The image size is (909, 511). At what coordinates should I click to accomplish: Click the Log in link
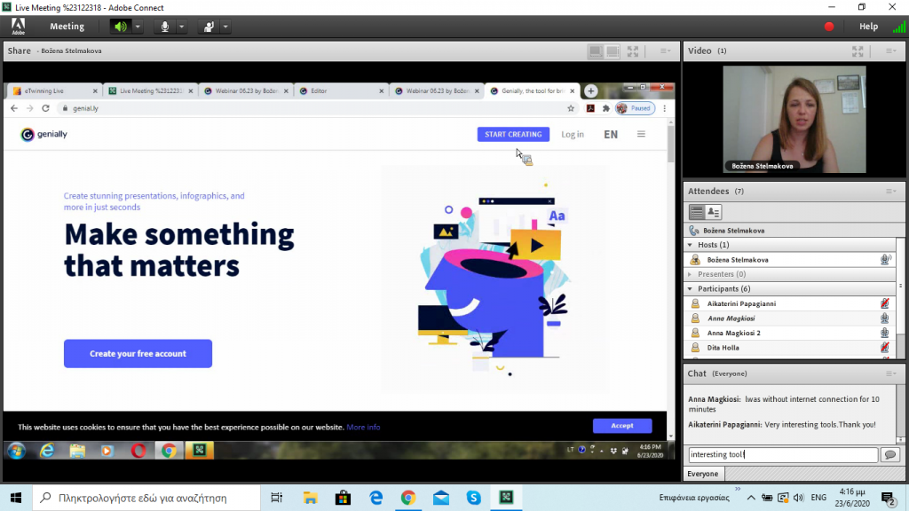coord(573,135)
